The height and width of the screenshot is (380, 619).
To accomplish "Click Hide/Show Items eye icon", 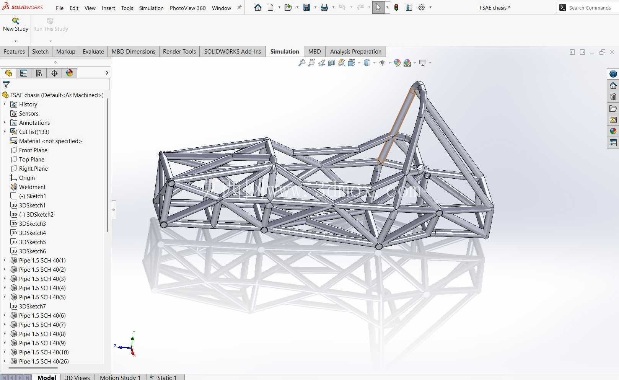I will 382,63.
